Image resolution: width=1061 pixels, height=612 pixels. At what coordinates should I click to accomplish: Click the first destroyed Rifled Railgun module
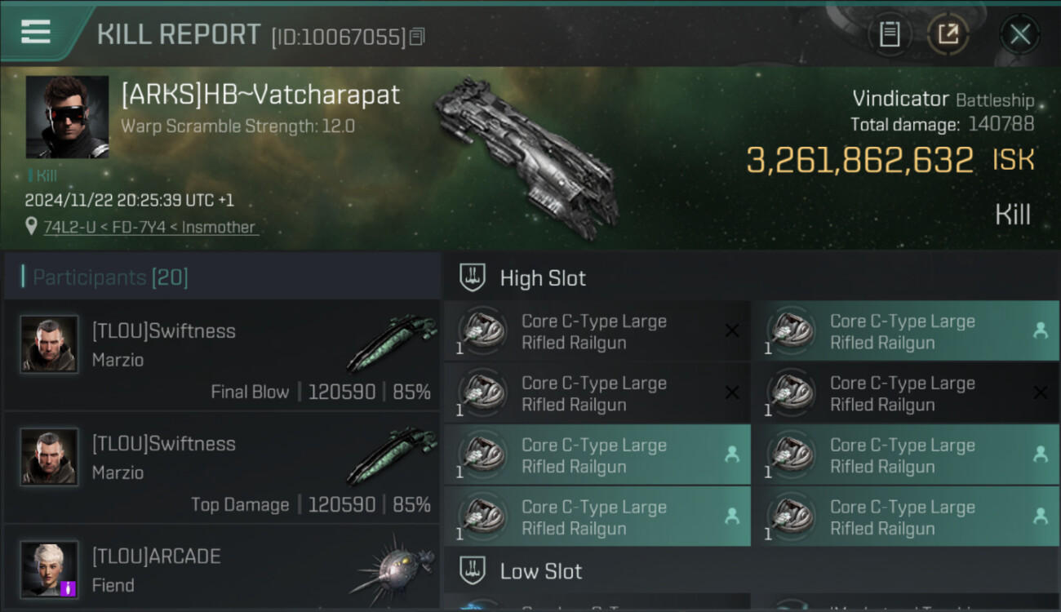pos(597,331)
